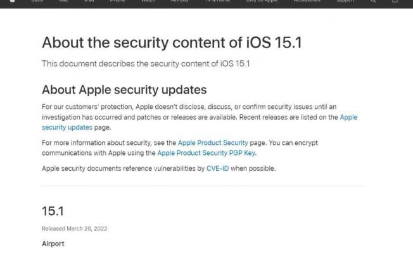413x253 pixels.
Task: Click the Released March 28, 2022 date text
Action: click(x=75, y=228)
